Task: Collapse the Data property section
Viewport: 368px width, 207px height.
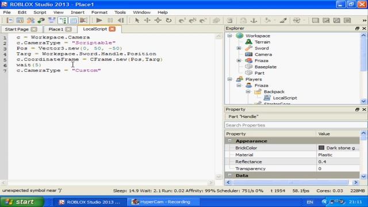Action: [229, 175]
